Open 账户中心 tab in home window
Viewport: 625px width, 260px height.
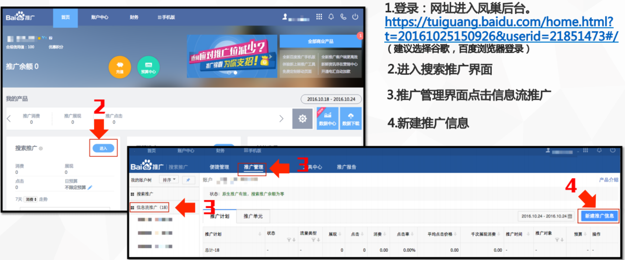[x=99, y=17]
